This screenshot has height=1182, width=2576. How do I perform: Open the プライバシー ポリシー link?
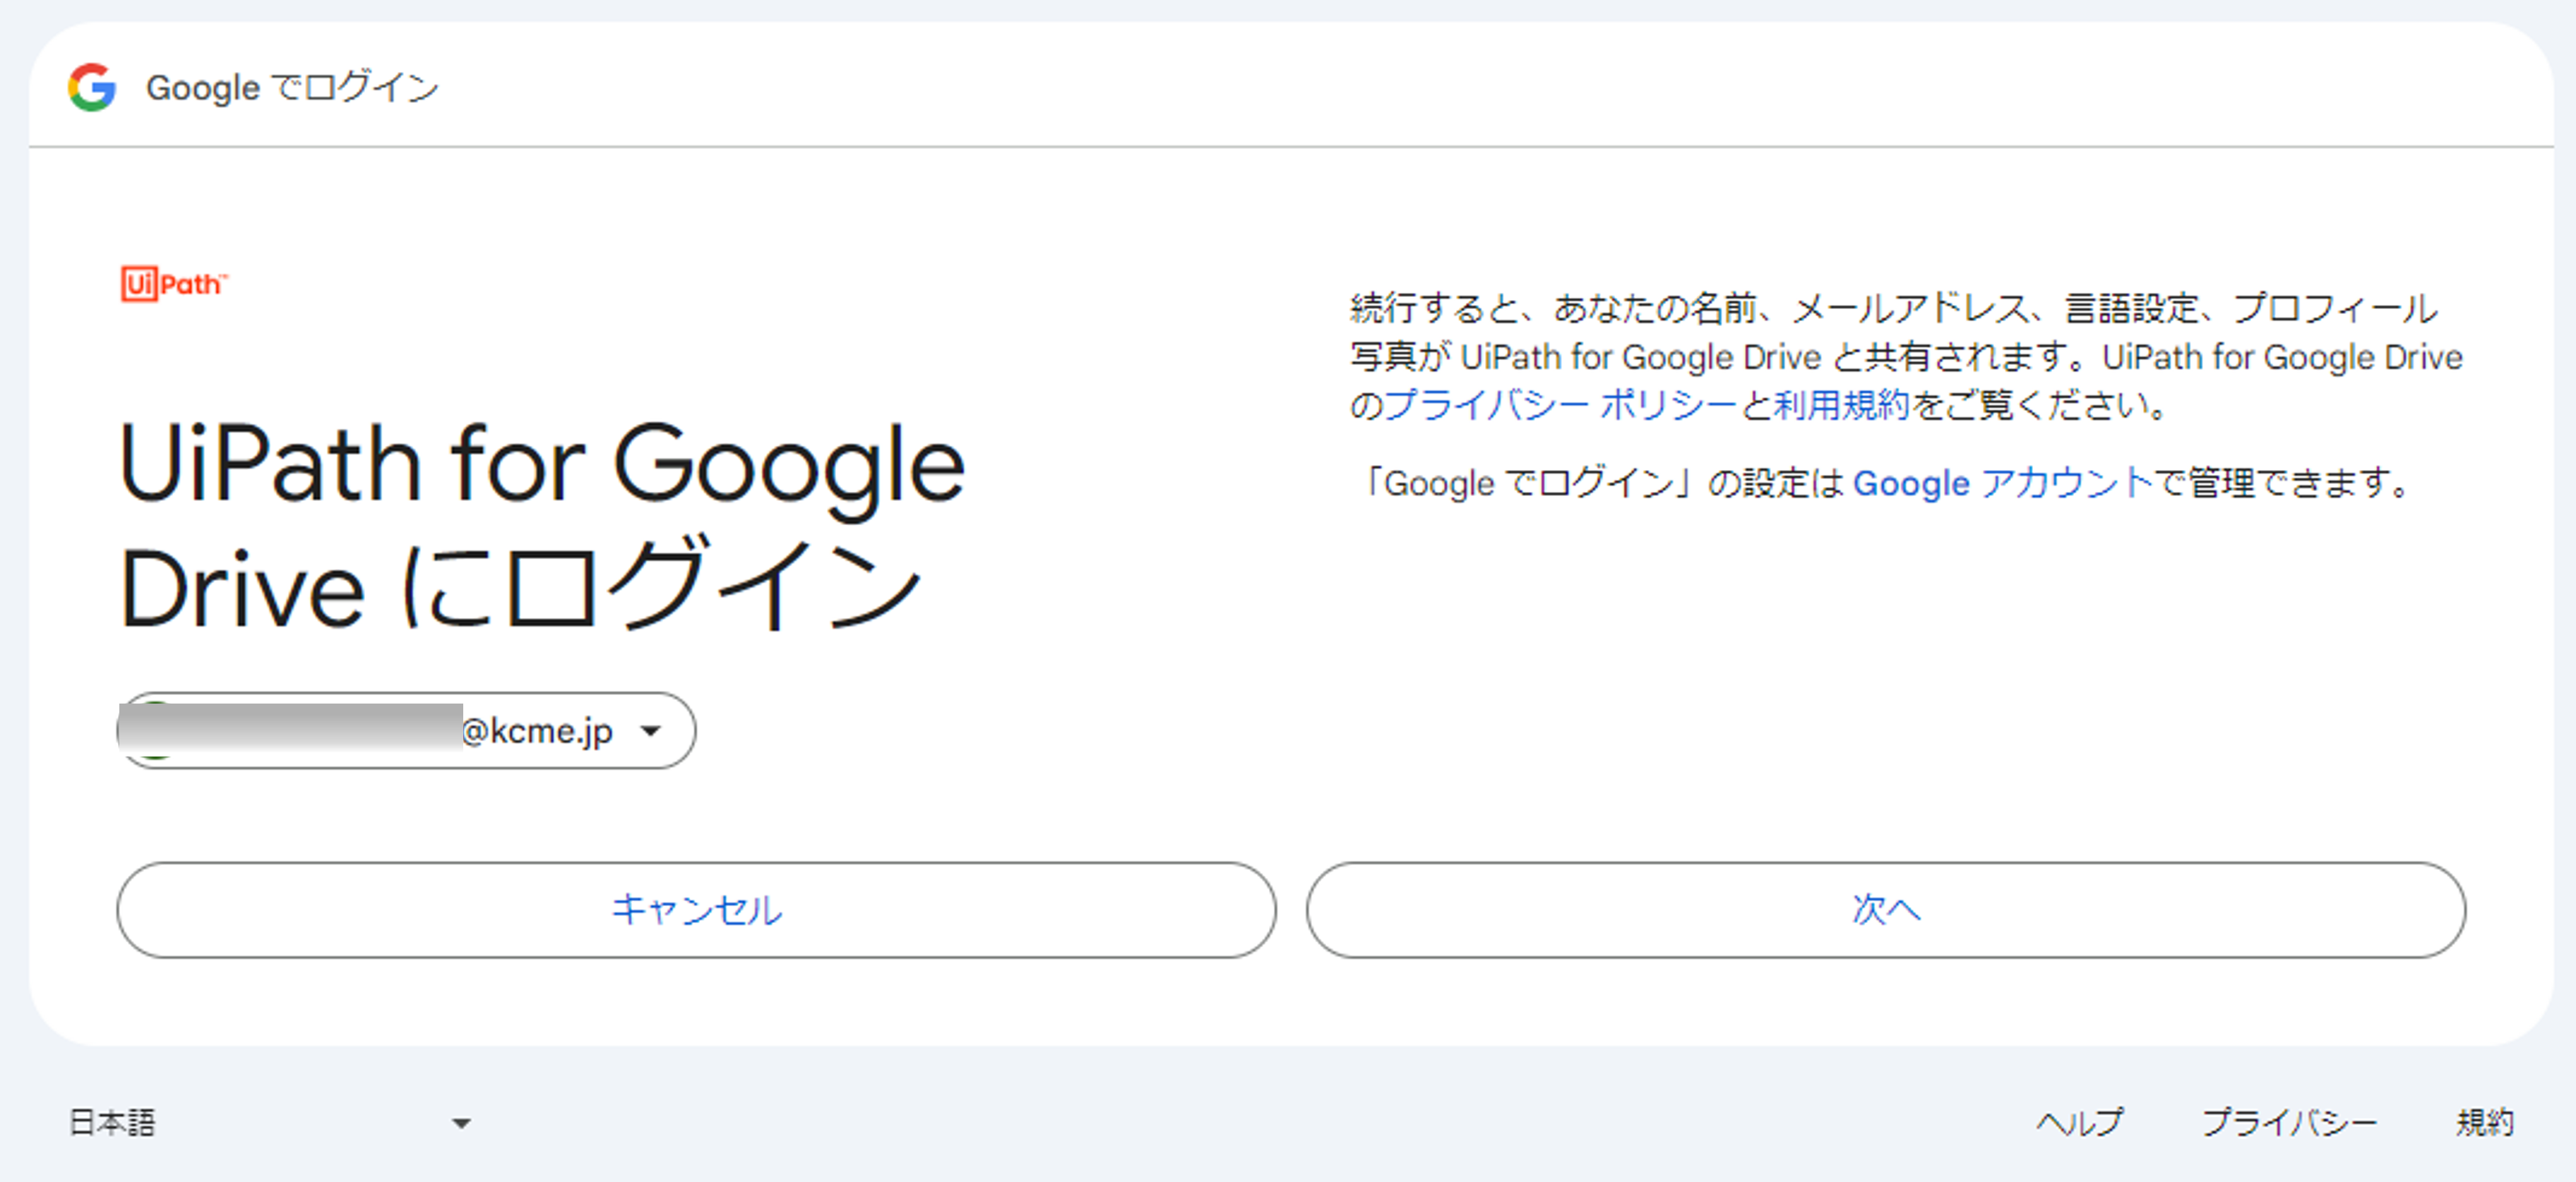[x=1561, y=404]
